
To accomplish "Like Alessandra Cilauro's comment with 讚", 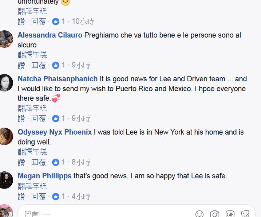I will pos(21,65).
